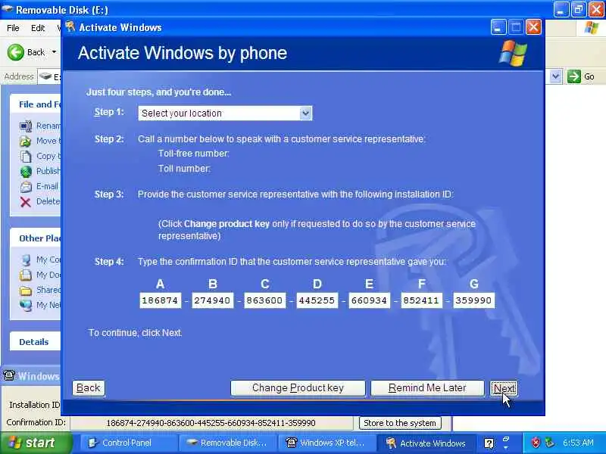The image size is (606, 454).
Task: Collapse the Other Places panel header
Action: click(36, 238)
